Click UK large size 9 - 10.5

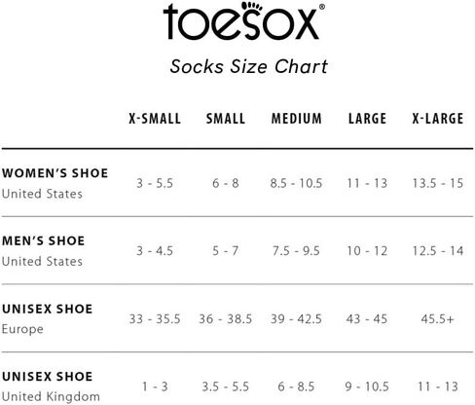(x=367, y=387)
